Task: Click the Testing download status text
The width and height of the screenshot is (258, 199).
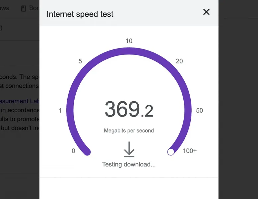Action: click(129, 164)
